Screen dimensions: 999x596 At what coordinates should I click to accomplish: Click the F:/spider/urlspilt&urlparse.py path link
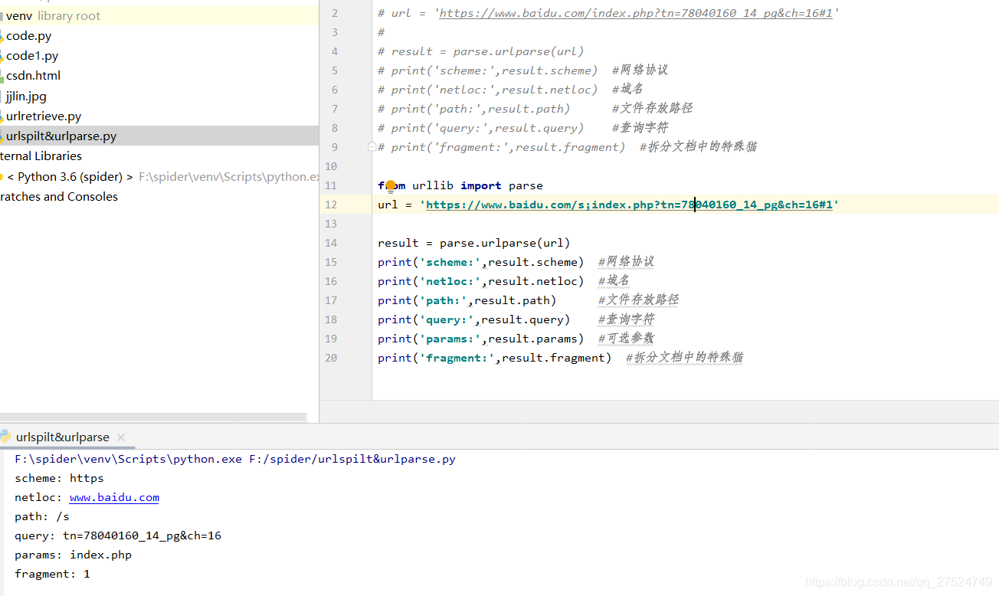coord(352,458)
